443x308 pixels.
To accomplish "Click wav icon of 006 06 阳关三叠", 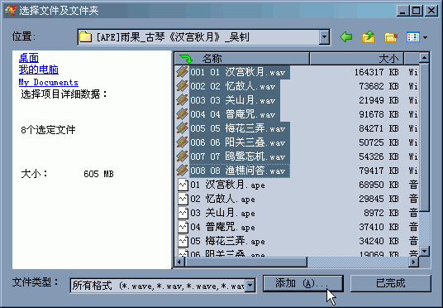I will pos(182,142).
